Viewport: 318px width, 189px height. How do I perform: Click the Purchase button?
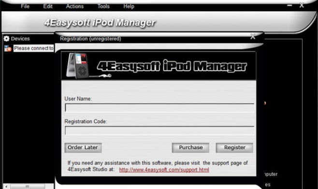pyautogui.click(x=190, y=147)
